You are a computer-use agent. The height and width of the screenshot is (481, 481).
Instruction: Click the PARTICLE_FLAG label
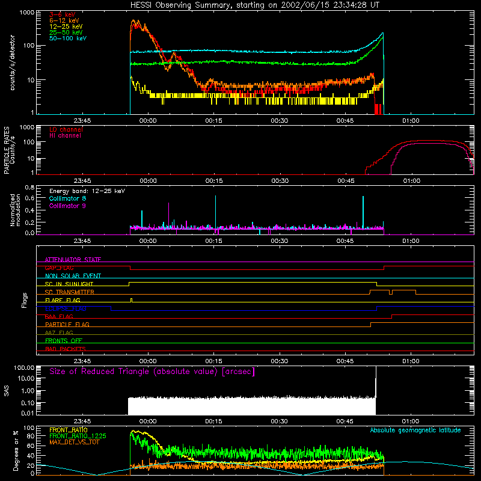click(67, 324)
